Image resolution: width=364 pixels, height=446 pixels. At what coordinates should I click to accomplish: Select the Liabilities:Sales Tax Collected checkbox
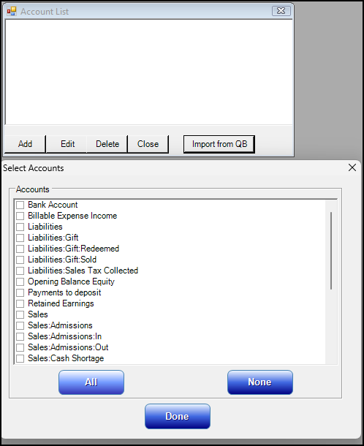[20, 271]
